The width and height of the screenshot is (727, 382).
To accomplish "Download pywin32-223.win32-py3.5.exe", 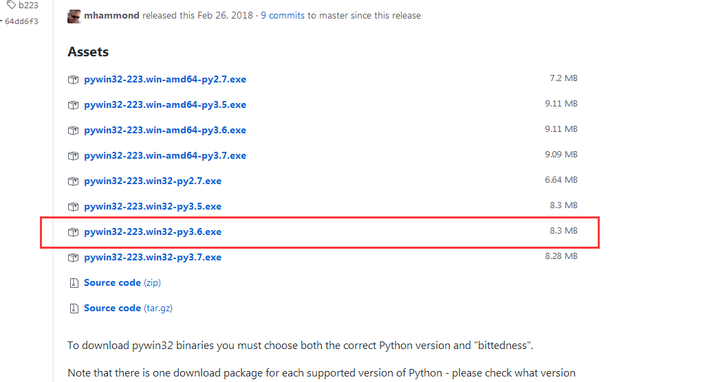I will click(153, 207).
